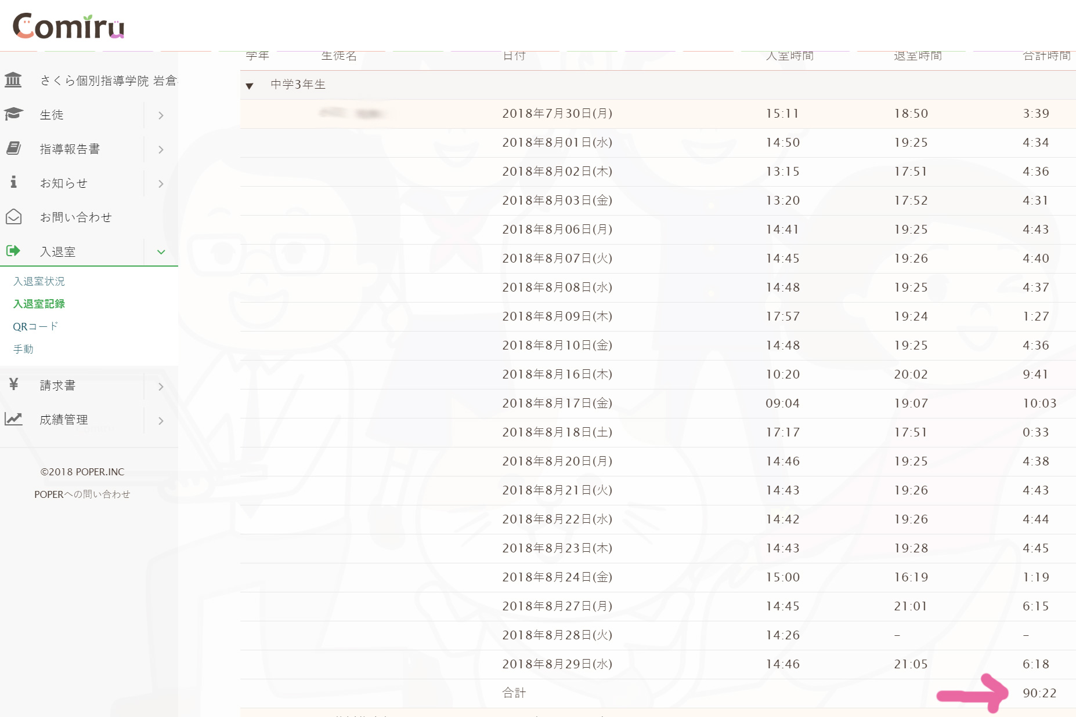Click the info icon beside お知らせ
1076x717 pixels.
point(13,183)
